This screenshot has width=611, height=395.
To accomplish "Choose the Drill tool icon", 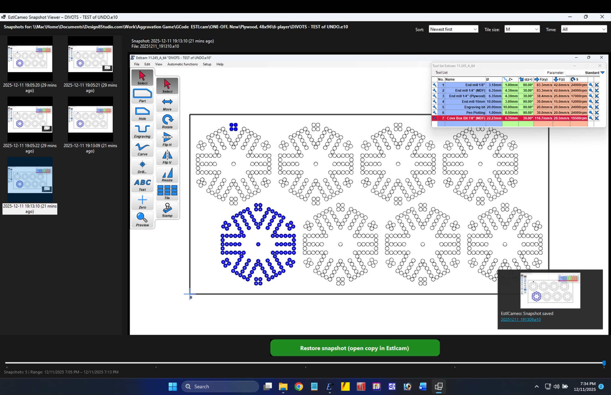I will (x=142, y=166).
